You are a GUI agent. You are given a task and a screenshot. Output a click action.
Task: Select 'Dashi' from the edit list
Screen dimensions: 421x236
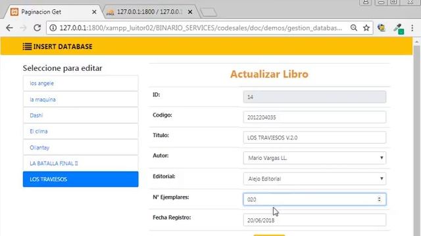80,115
